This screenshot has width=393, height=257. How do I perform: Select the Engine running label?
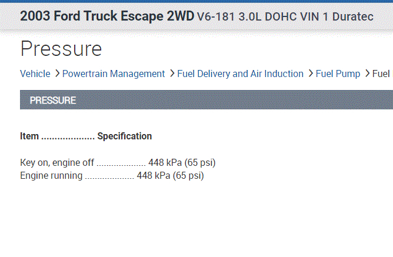pyautogui.click(x=51, y=175)
